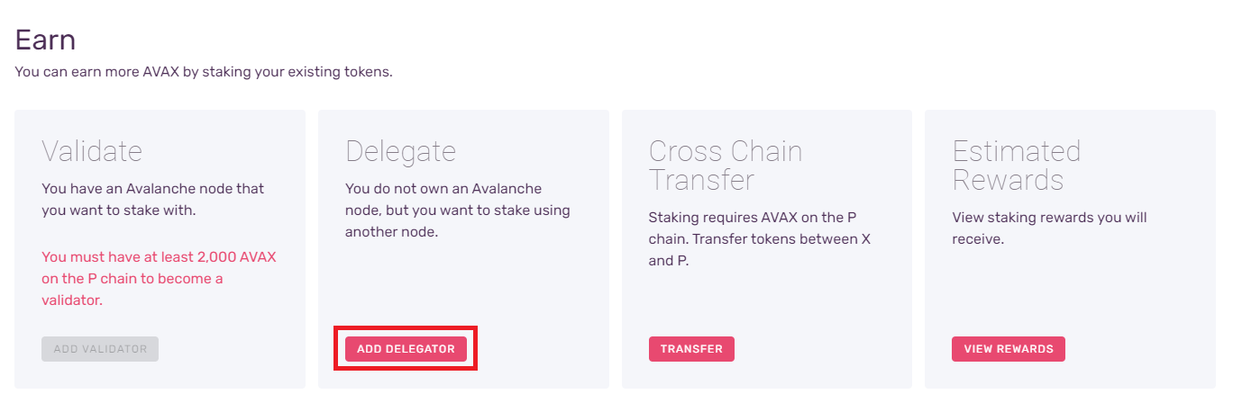Click the Cross Chain Transfer heading

click(x=726, y=166)
